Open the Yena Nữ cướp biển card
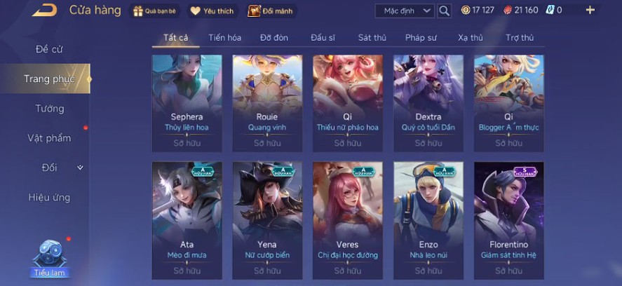Image resolution: width=622 pixels, height=286 pixels. (x=267, y=221)
